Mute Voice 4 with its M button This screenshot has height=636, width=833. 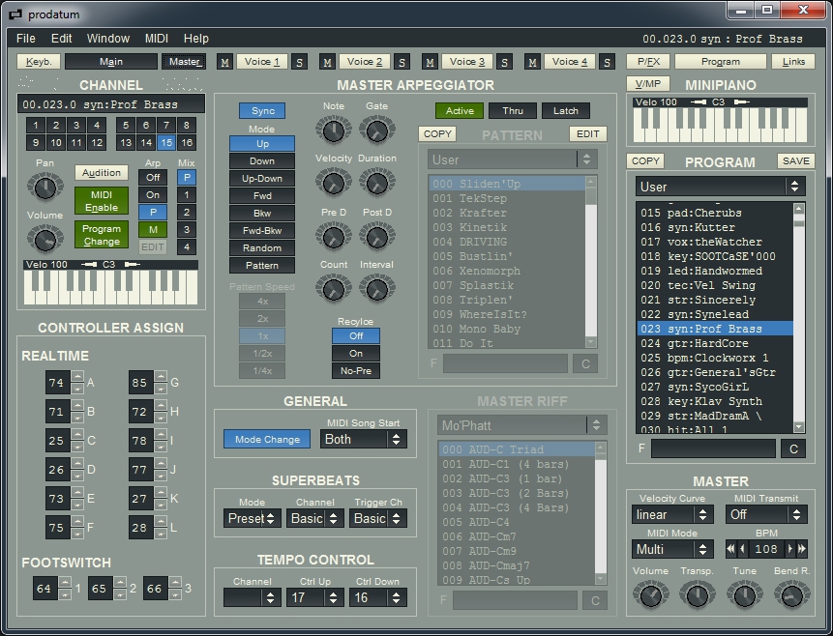[x=532, y=62]
